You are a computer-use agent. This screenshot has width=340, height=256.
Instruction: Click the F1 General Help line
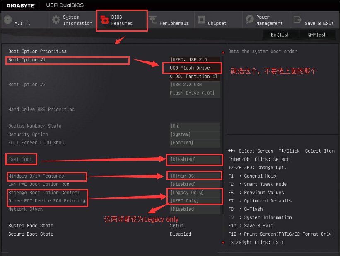point(252,176)
